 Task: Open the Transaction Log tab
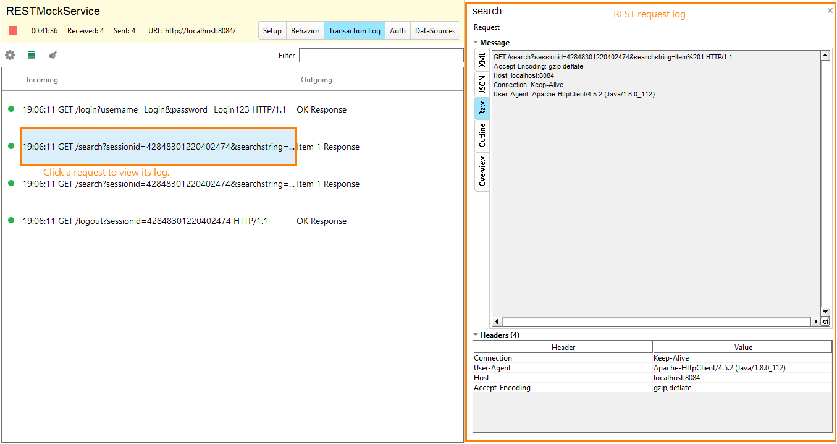[354, 30]
